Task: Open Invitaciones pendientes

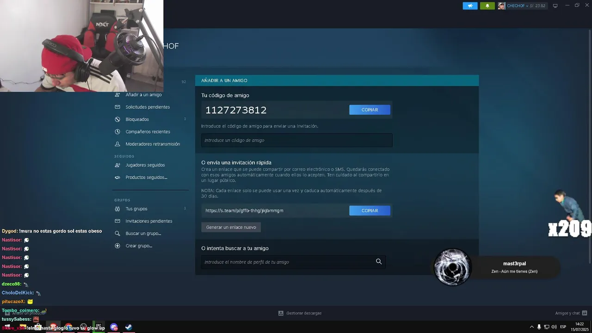Action: (x=150, y=221)
